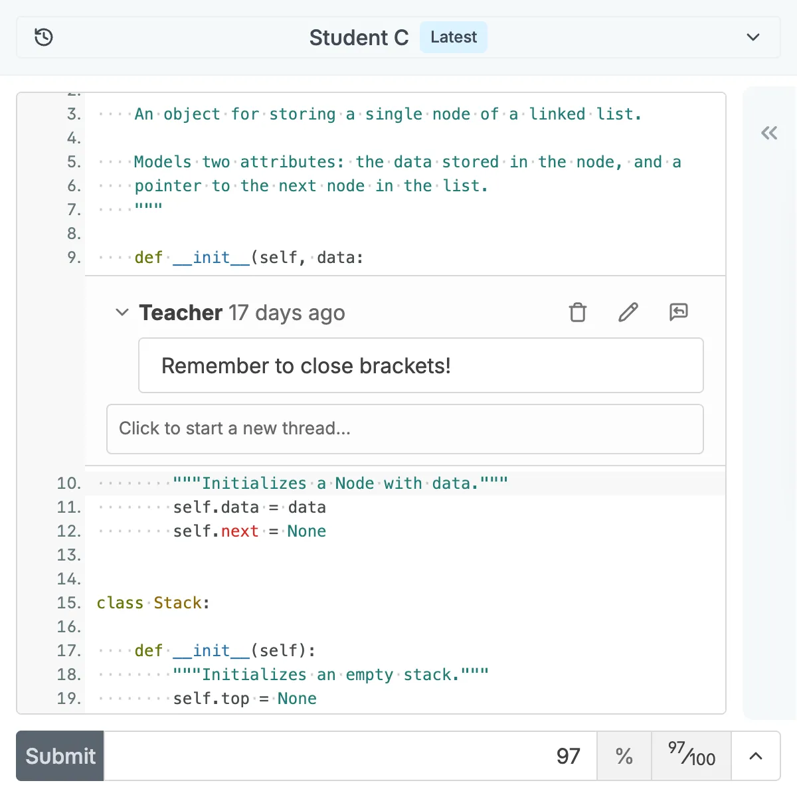Click the 'Latest' version badge
Image resolution: width=797 pixels, height=797 pixels.
coord(454,37)
